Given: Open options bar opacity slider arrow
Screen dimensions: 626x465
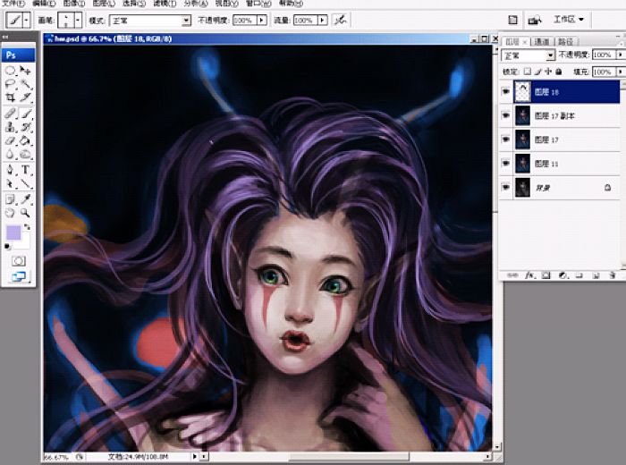Looking at the screenshot, I should click(262, 20).
